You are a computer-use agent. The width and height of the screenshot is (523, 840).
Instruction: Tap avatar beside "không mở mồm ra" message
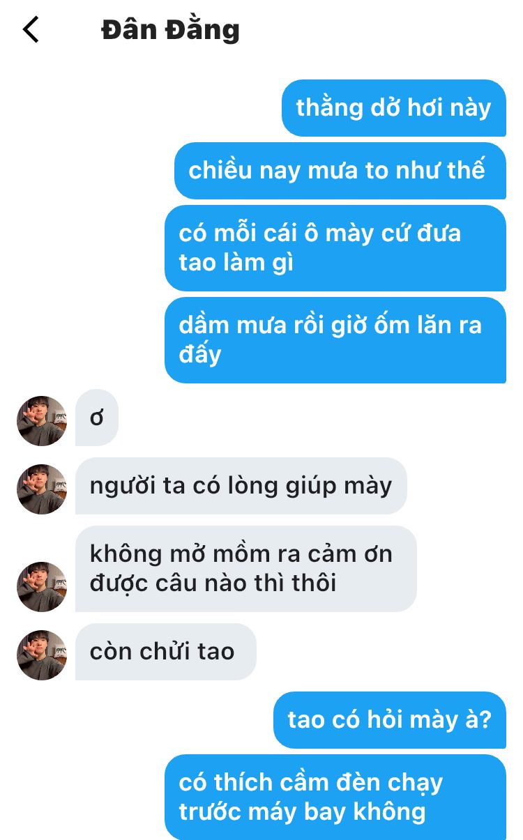tap(42, 587)
